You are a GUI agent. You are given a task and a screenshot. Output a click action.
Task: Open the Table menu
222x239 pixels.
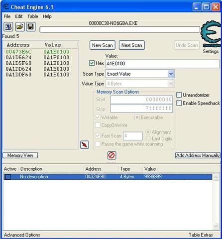[x=33, y=16]
